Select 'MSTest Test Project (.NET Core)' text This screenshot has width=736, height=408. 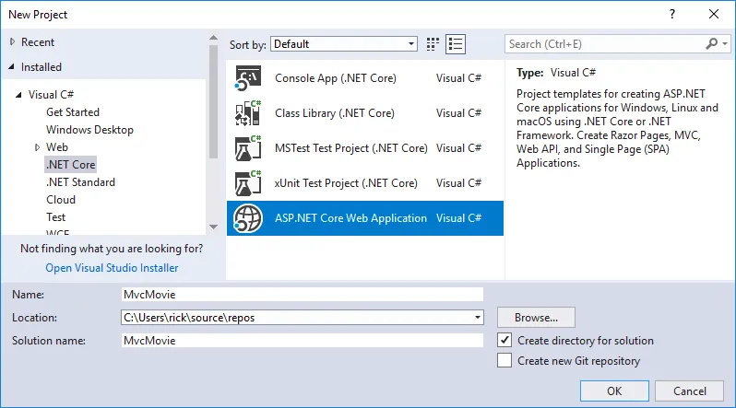pyautogui.click(x=351, y=148)
